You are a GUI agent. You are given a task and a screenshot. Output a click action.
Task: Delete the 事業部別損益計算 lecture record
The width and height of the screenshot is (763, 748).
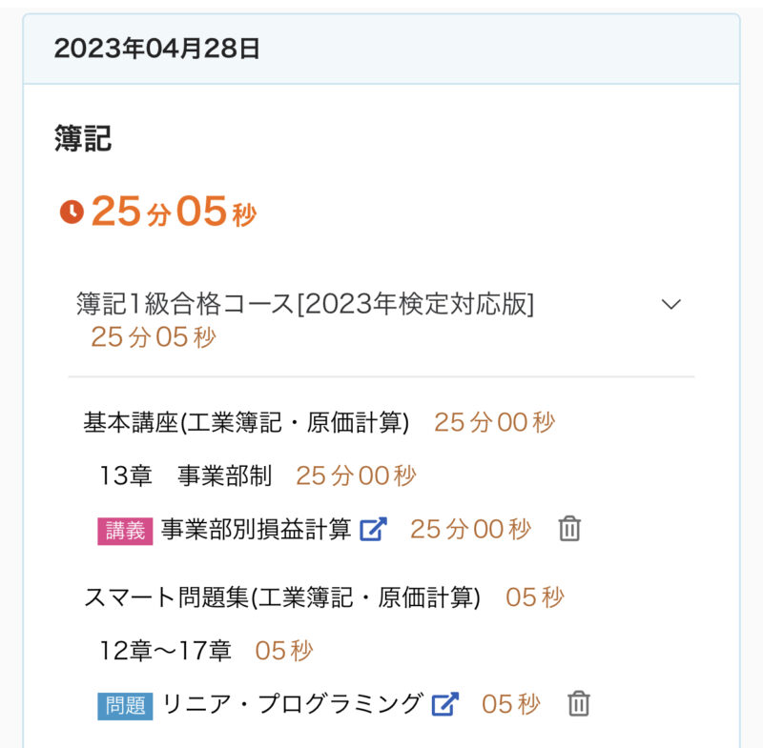(x=569, y=530)
